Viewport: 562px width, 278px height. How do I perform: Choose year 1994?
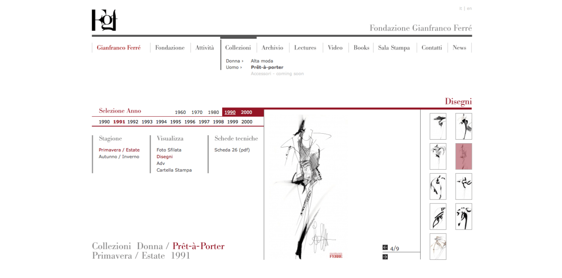pos(162,122)
